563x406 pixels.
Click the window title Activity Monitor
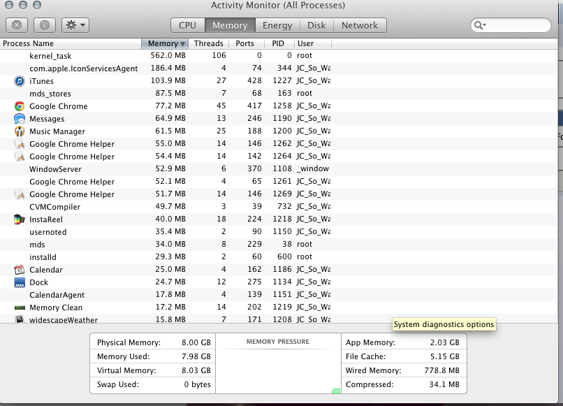[277, 6]
